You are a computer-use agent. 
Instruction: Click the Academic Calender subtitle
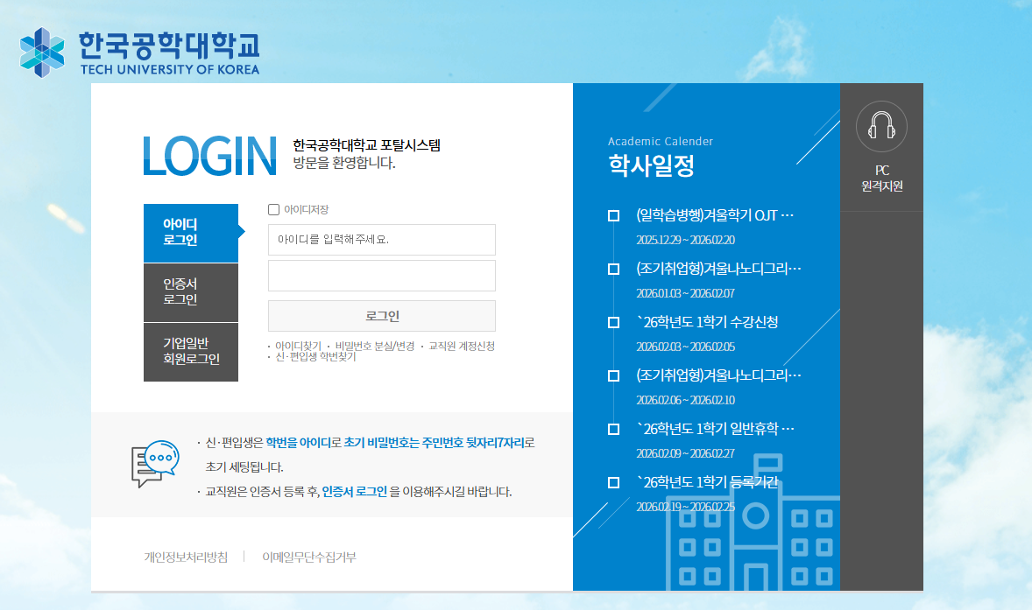(x=661, y=141)
